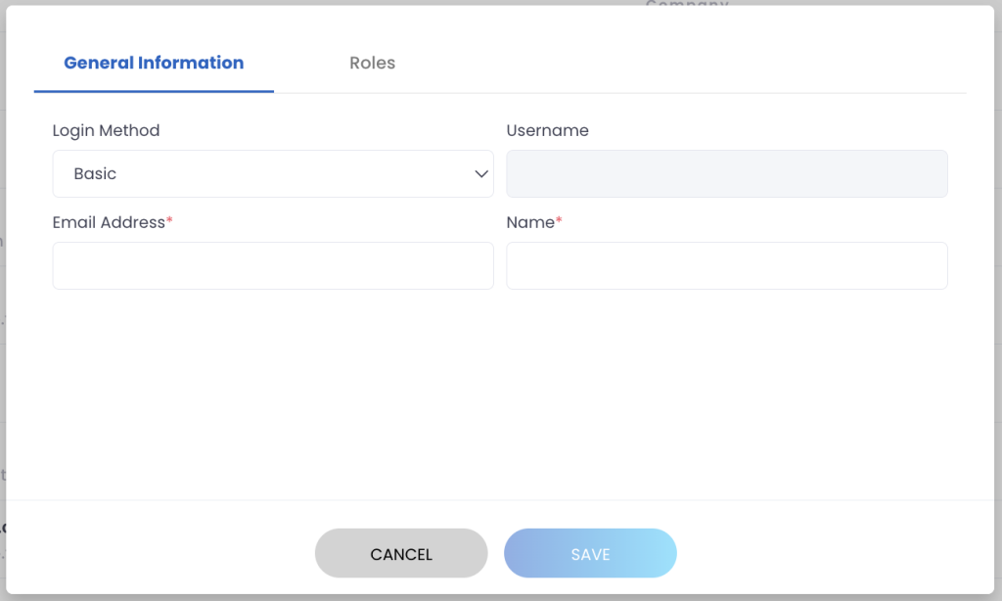
Task: Click the Name field required asterisk
Action: [558, 217]
